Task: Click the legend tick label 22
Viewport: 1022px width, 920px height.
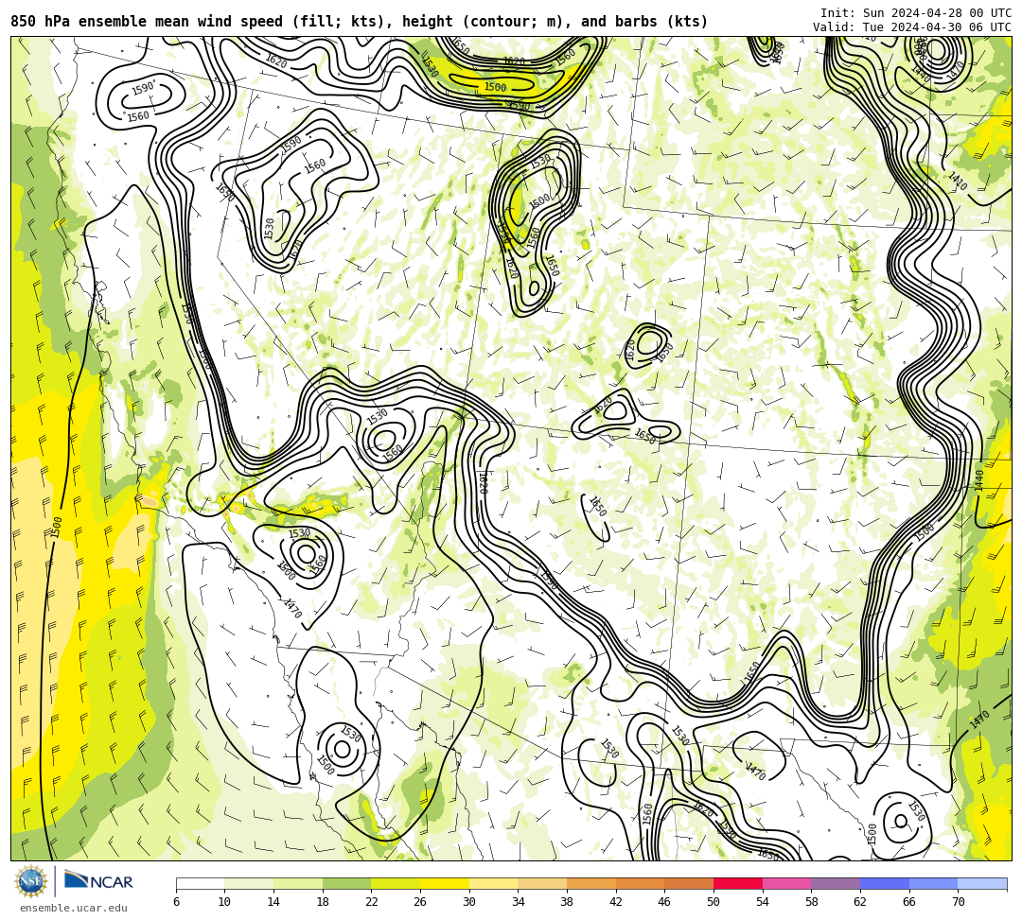Action: tap(372, 902)
